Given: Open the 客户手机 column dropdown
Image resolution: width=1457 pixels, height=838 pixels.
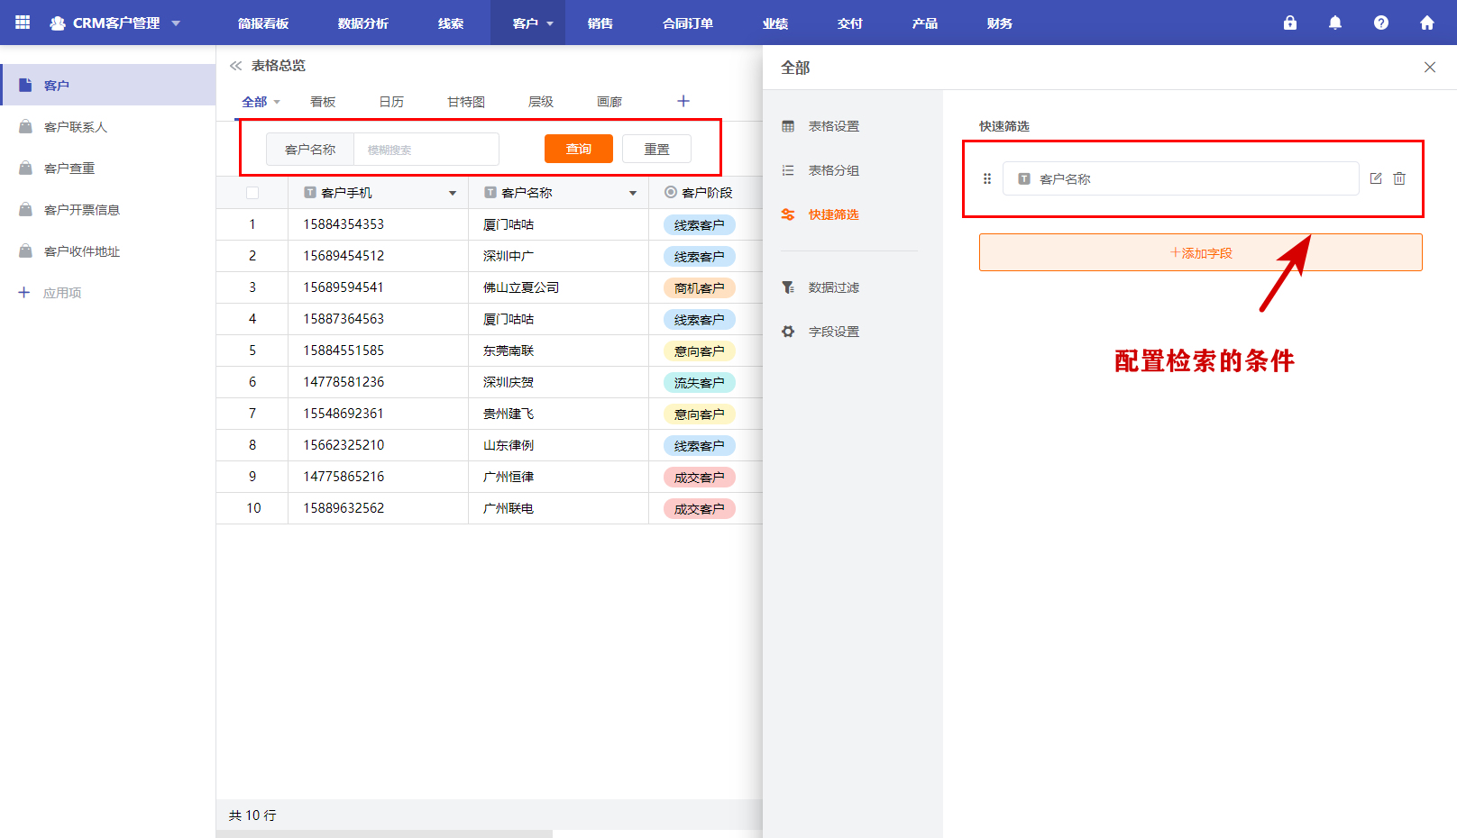Looking at the screenshot, I should click(x=452, y=192).
